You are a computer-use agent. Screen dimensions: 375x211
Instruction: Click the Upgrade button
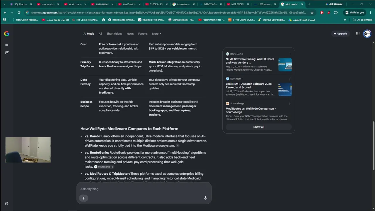click(340, 34)
